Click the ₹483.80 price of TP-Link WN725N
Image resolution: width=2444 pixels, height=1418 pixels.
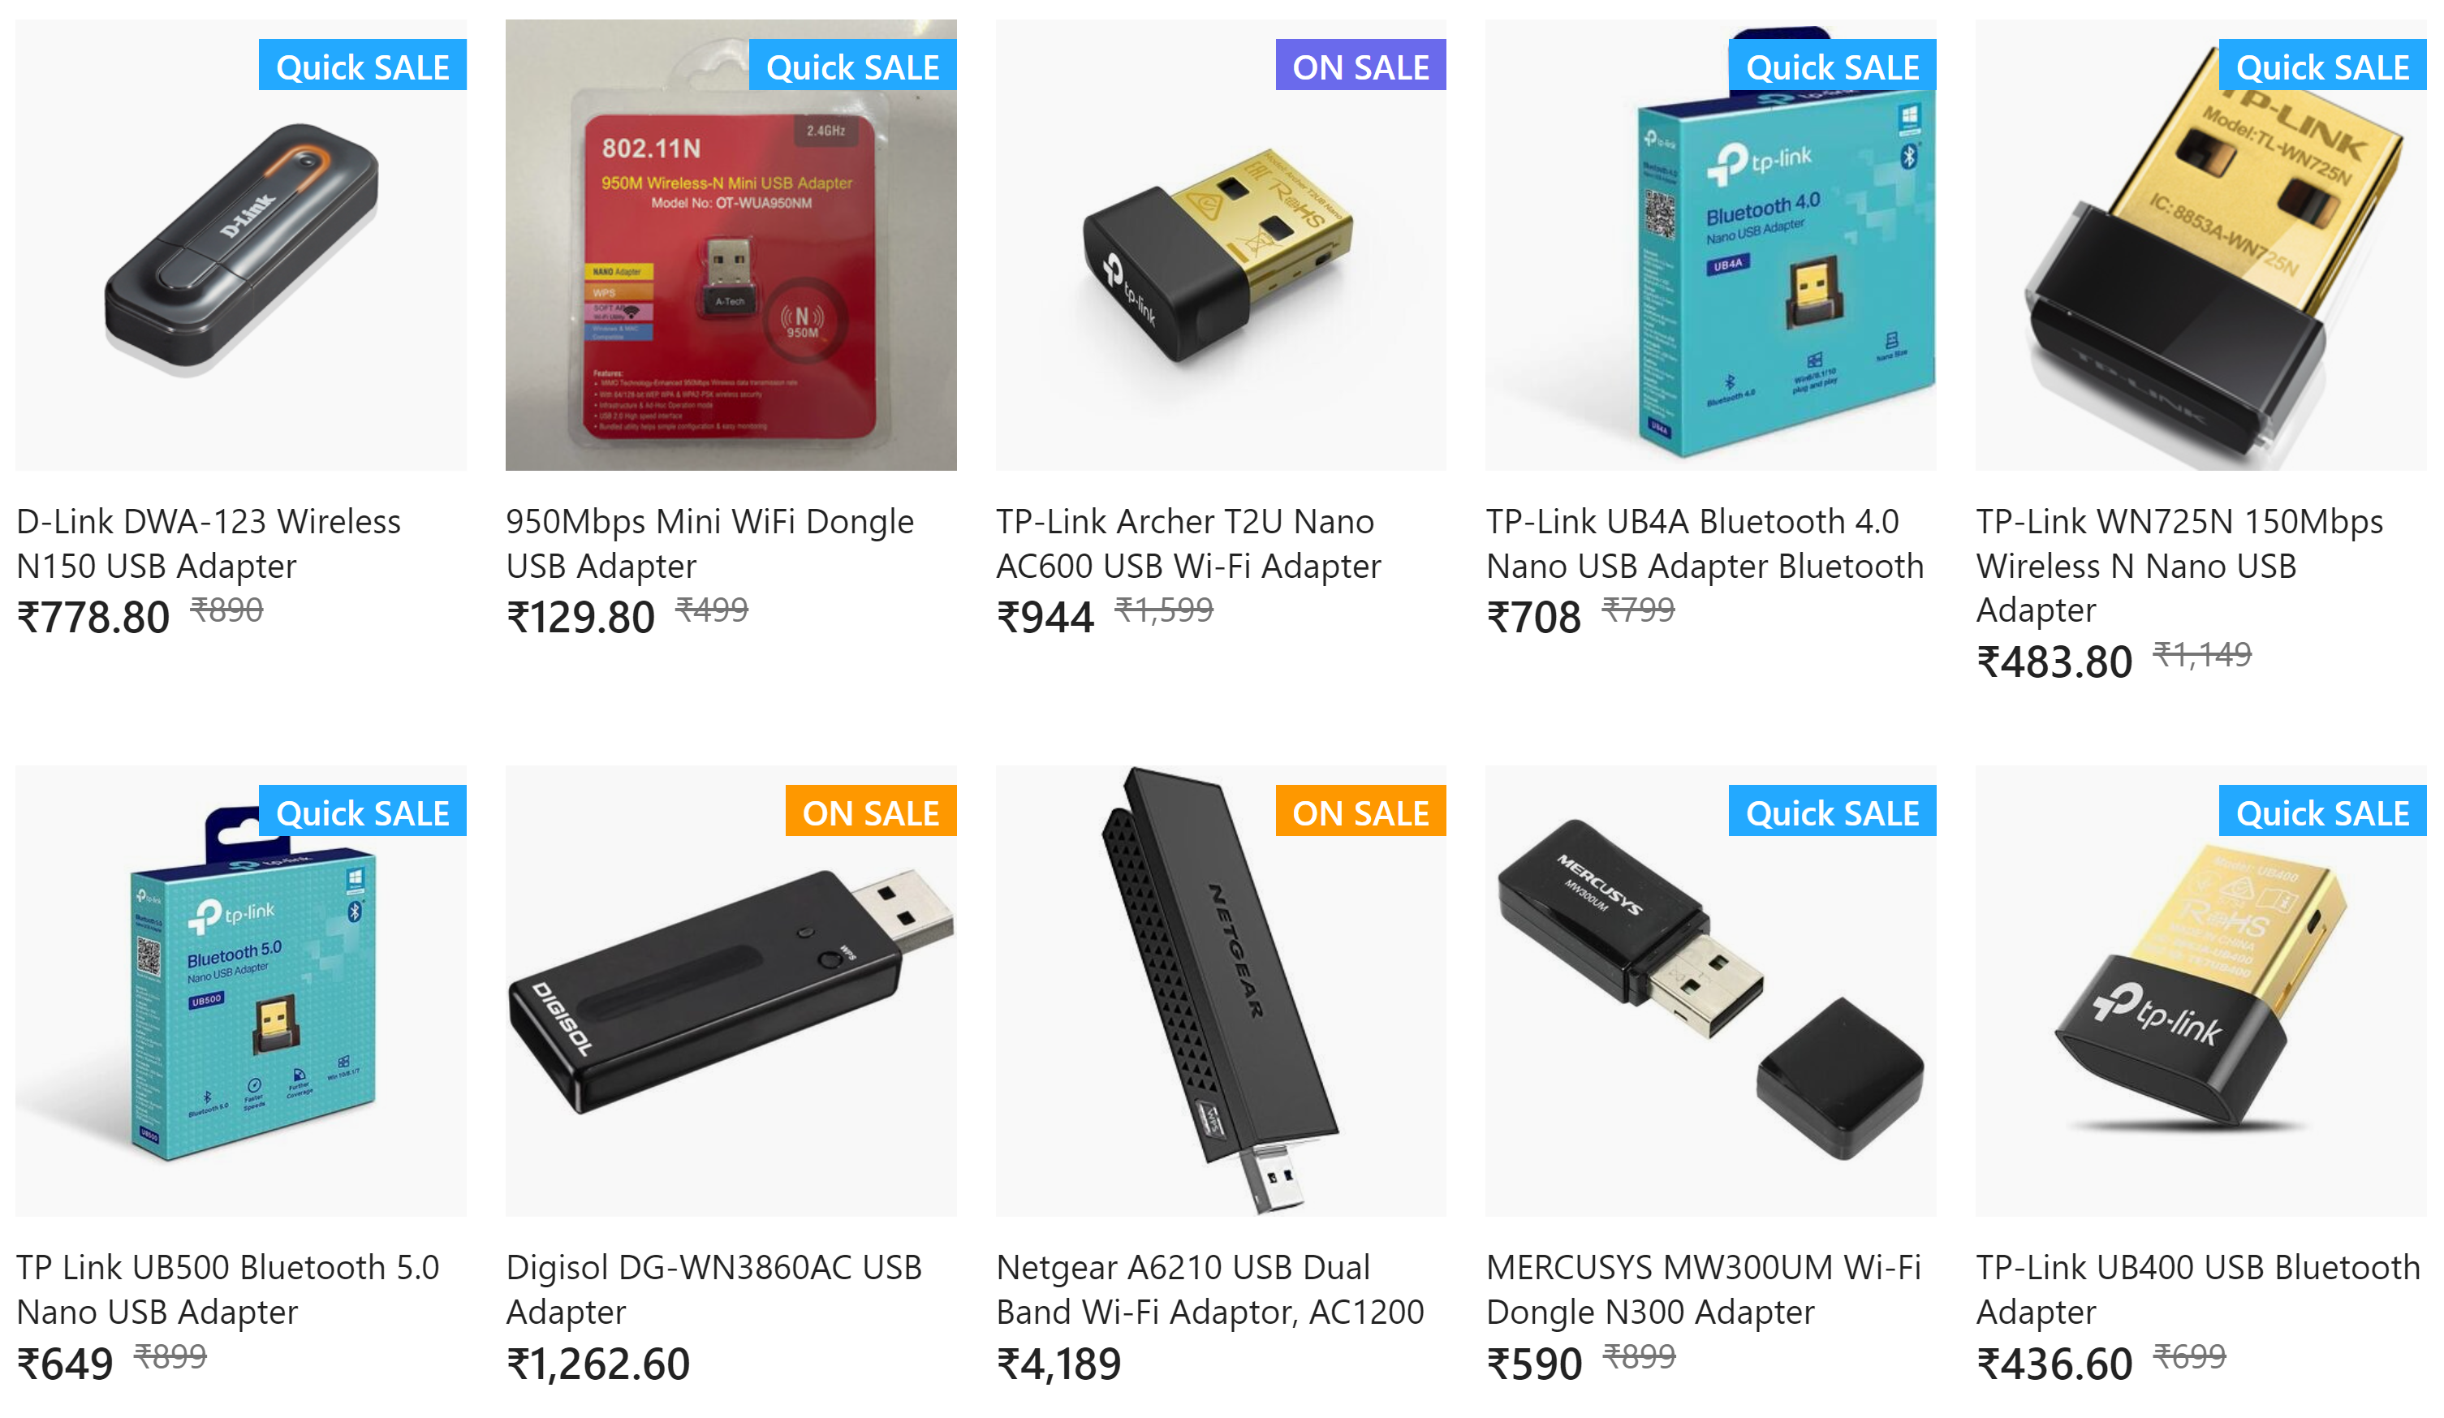click(2054, 662)
